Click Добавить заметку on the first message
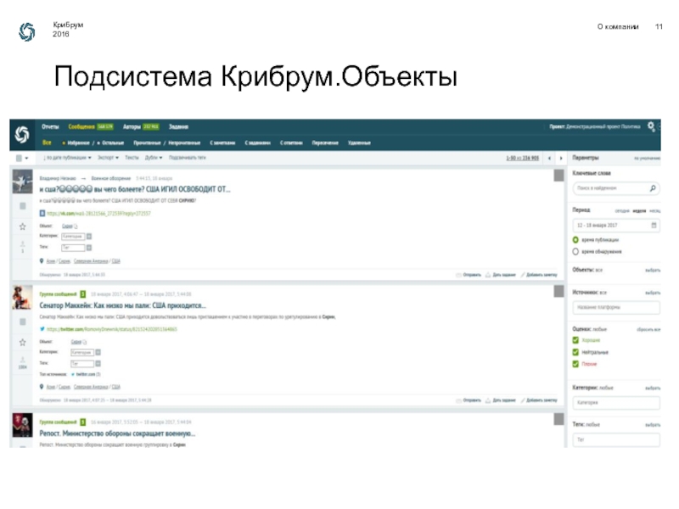 tap(541, 276)
